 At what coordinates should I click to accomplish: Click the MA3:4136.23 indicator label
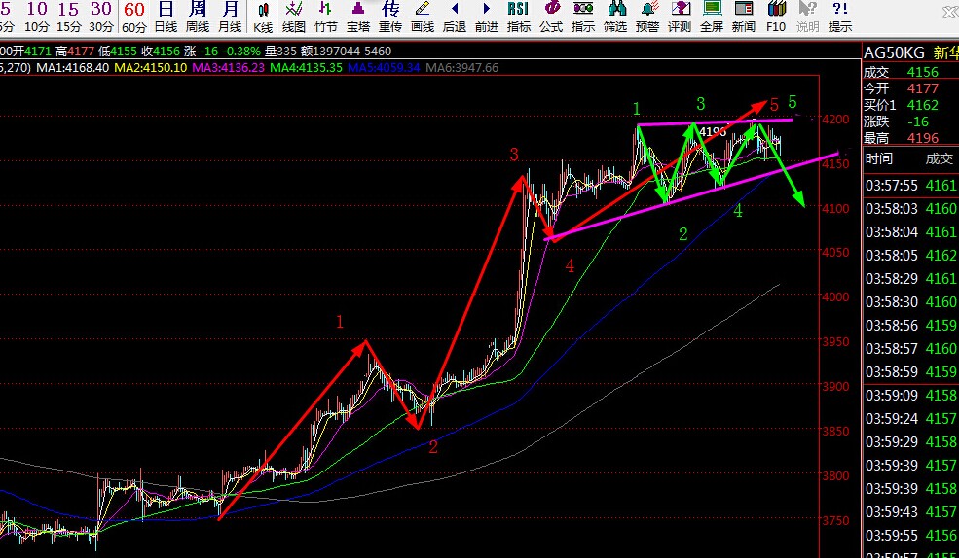229,68
